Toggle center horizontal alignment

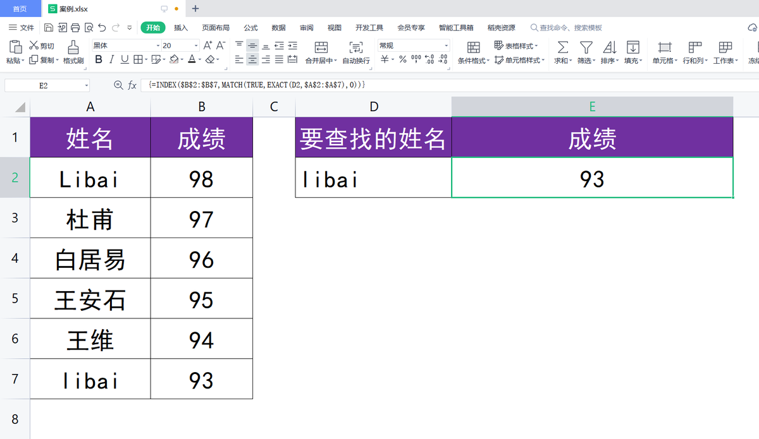pyautogui.click(x=252, y=59)
